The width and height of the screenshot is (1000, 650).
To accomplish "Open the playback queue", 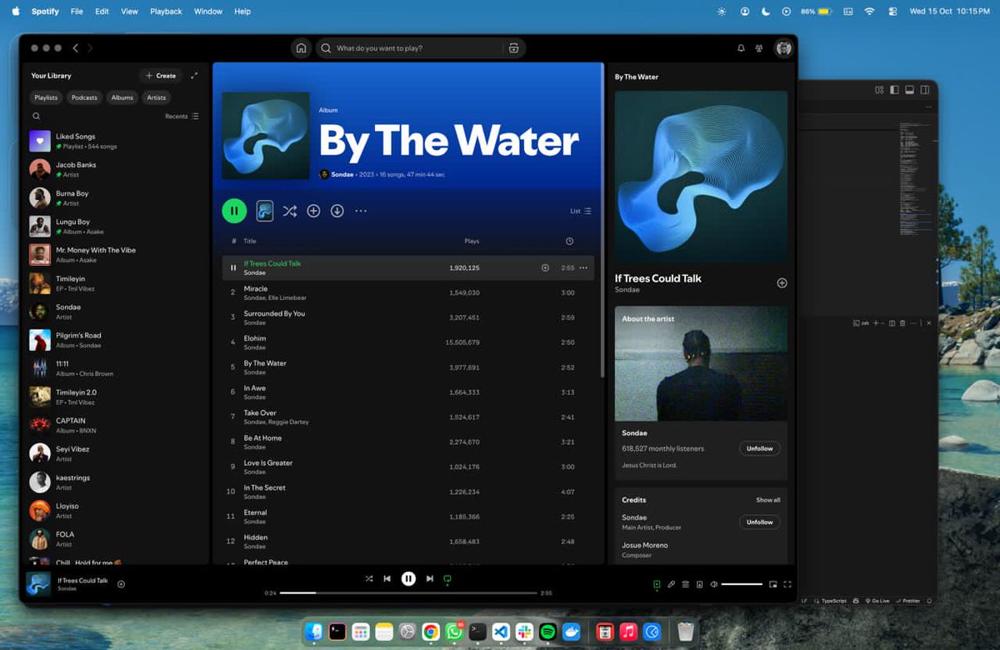I will coord(685,584).
